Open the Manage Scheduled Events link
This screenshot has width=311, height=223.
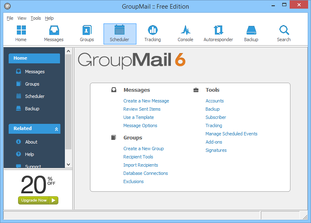tap(231, 134)
